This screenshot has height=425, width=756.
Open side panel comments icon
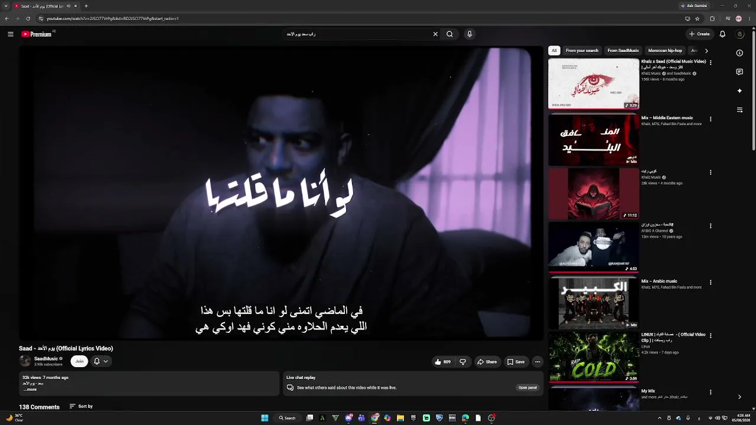click(739, 72)
